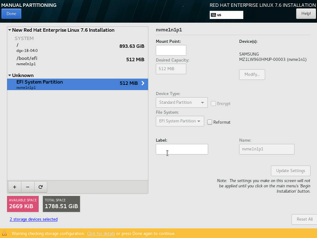Click the add mount point plus button
Image resolution: width=317 pixels, height=238 pixels.
[14, 187]
